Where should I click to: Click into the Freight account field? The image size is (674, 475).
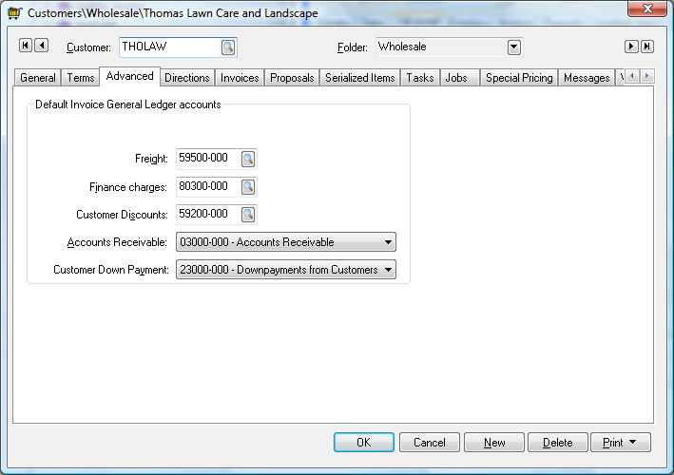pyautogui.click(x=207, y=159)
